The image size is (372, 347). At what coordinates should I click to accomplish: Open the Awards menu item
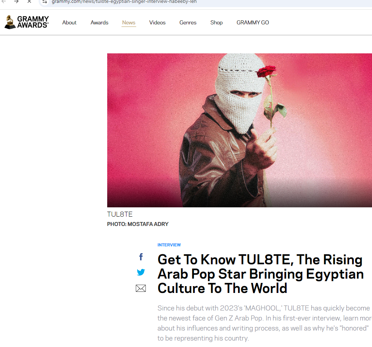[x=99, y=23]
